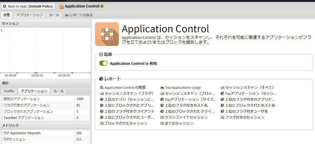Click the small Application Control icon in header
315x144 pixels.
click(61, 6)
